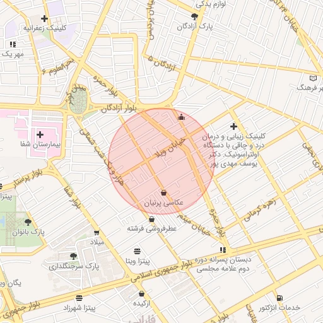Click the Shafa Hospital cross icon
The height and width of the screenshot is (323, 323).
(x=40, y=134)
